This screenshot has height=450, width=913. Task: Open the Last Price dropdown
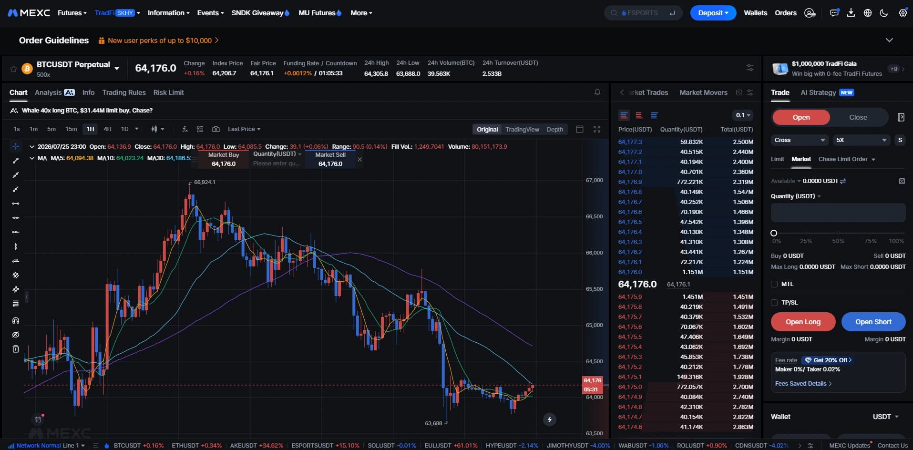[x=244, y=129]
